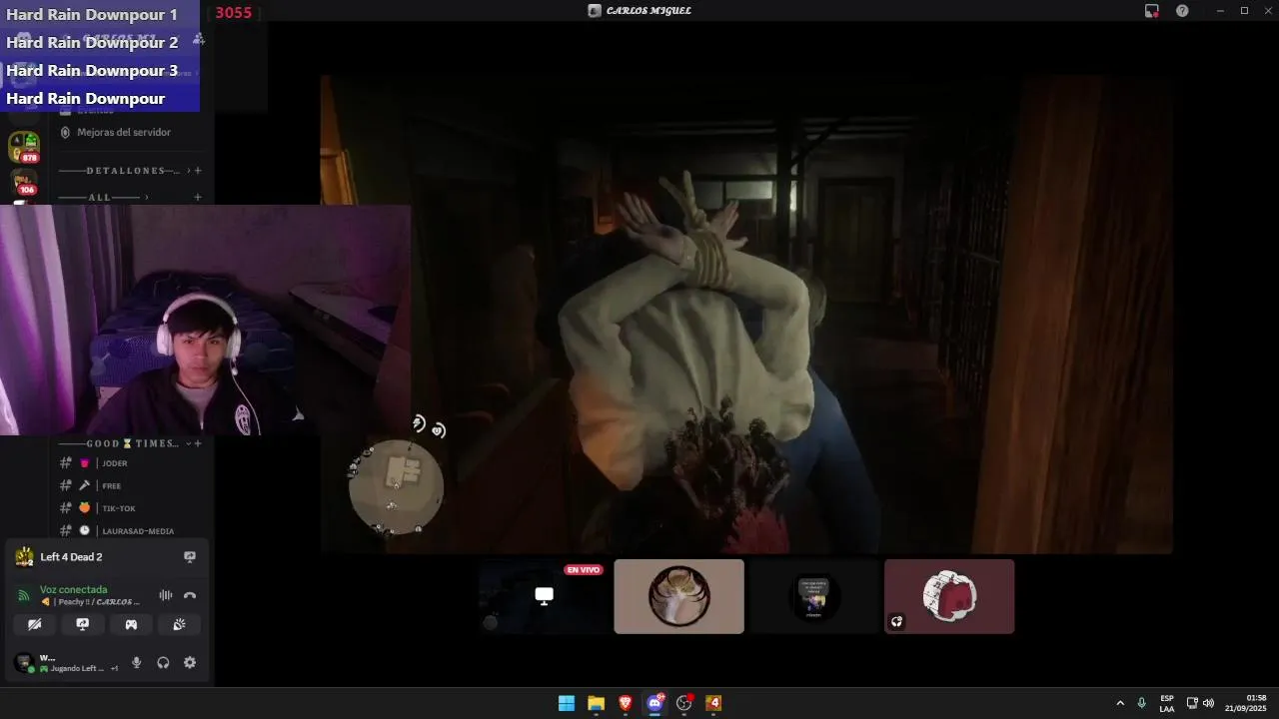Open the Windows Start menu

coord(567,703)
